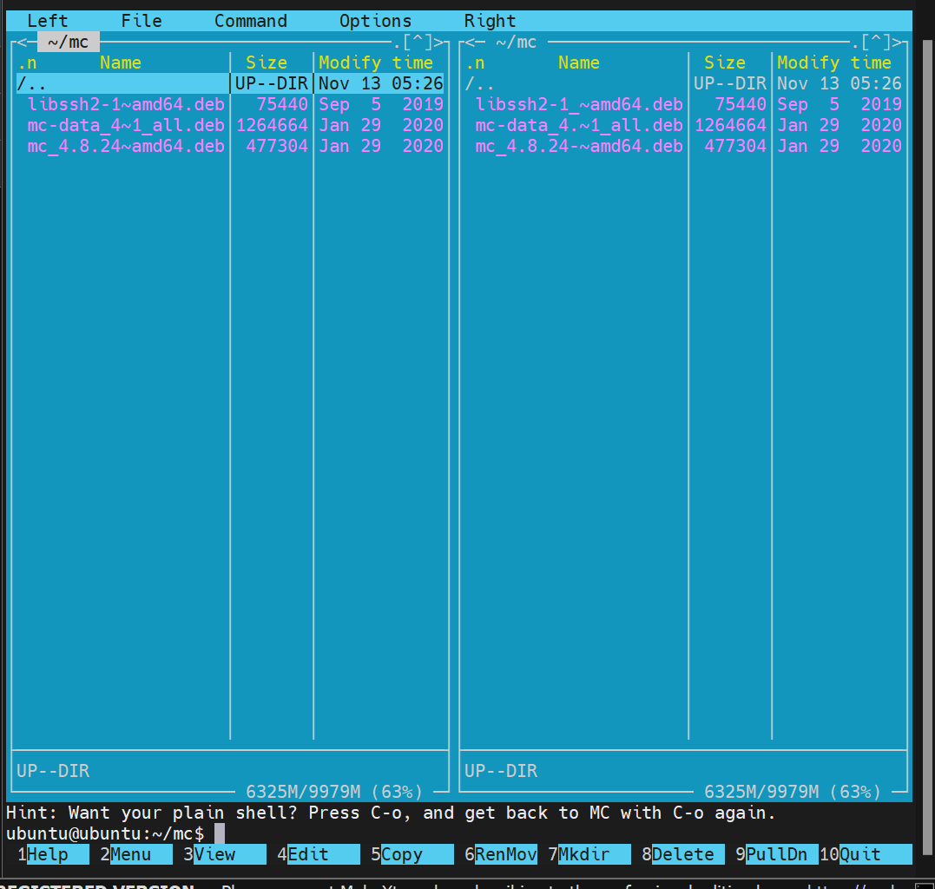Click the right panel forward arrow
The width and height of the screenshot is (935, 889).
898,42
